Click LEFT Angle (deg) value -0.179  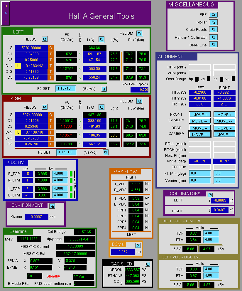tap(199, 161)
